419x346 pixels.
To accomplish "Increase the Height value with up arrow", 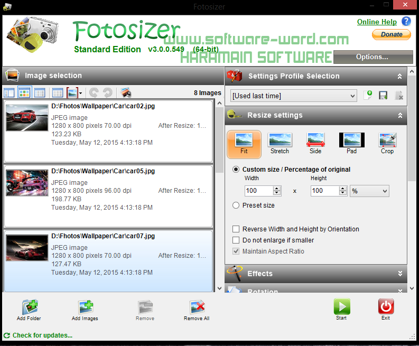I will point(343,189).
